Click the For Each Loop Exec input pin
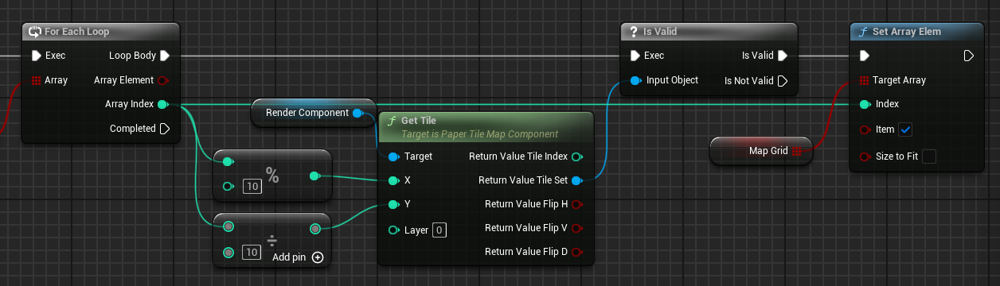 click(x=36, y=56)
